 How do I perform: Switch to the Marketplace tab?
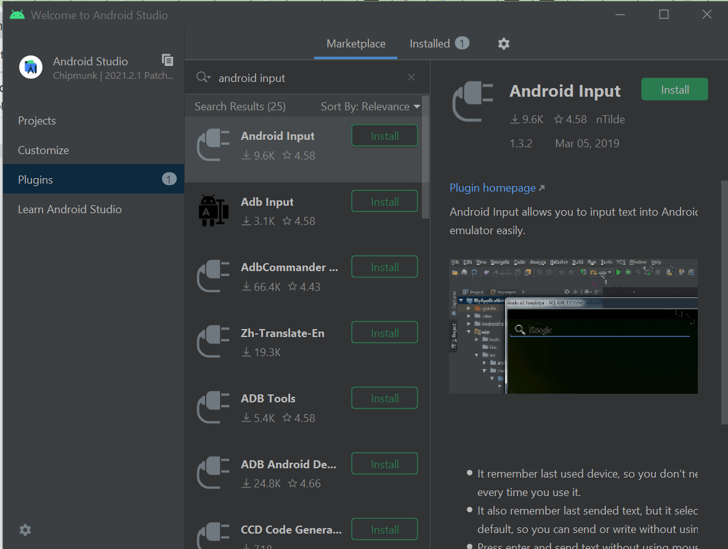click(355, 43)
